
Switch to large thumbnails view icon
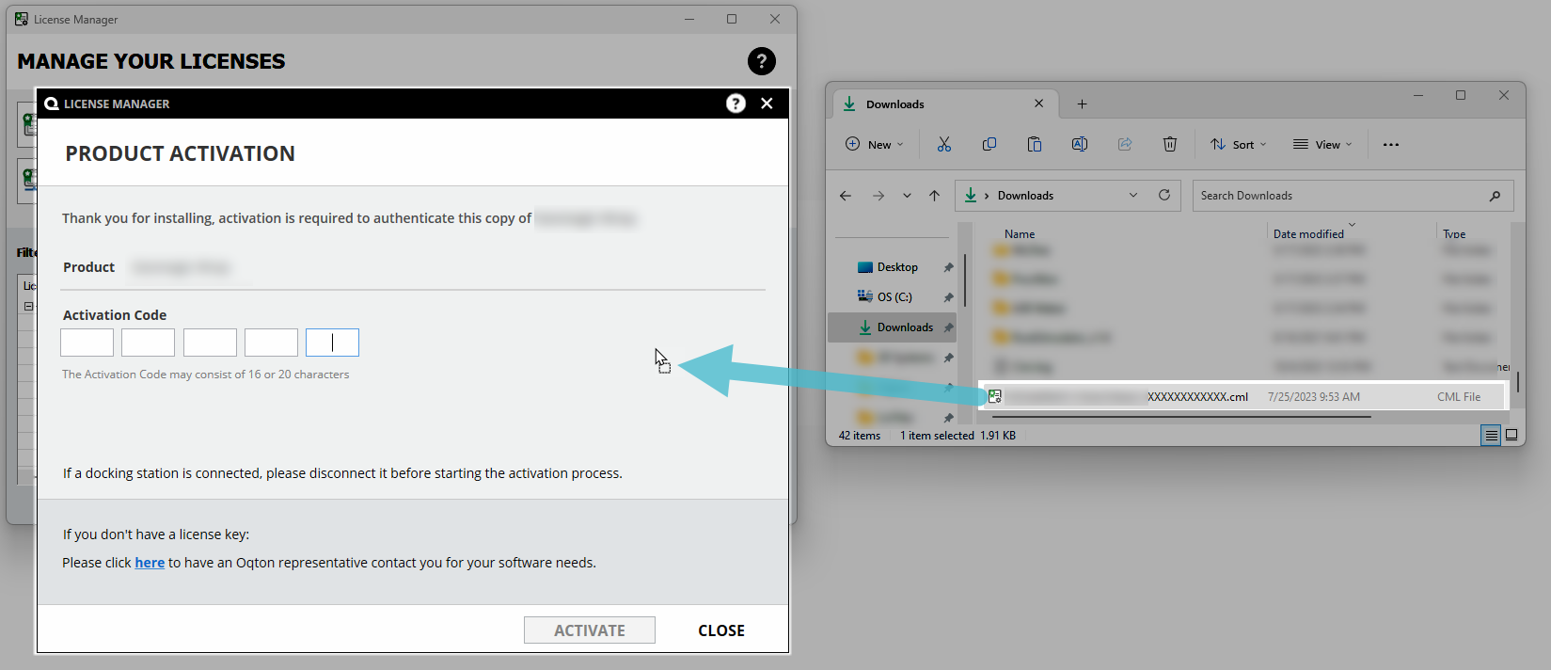click(1511, 435)
